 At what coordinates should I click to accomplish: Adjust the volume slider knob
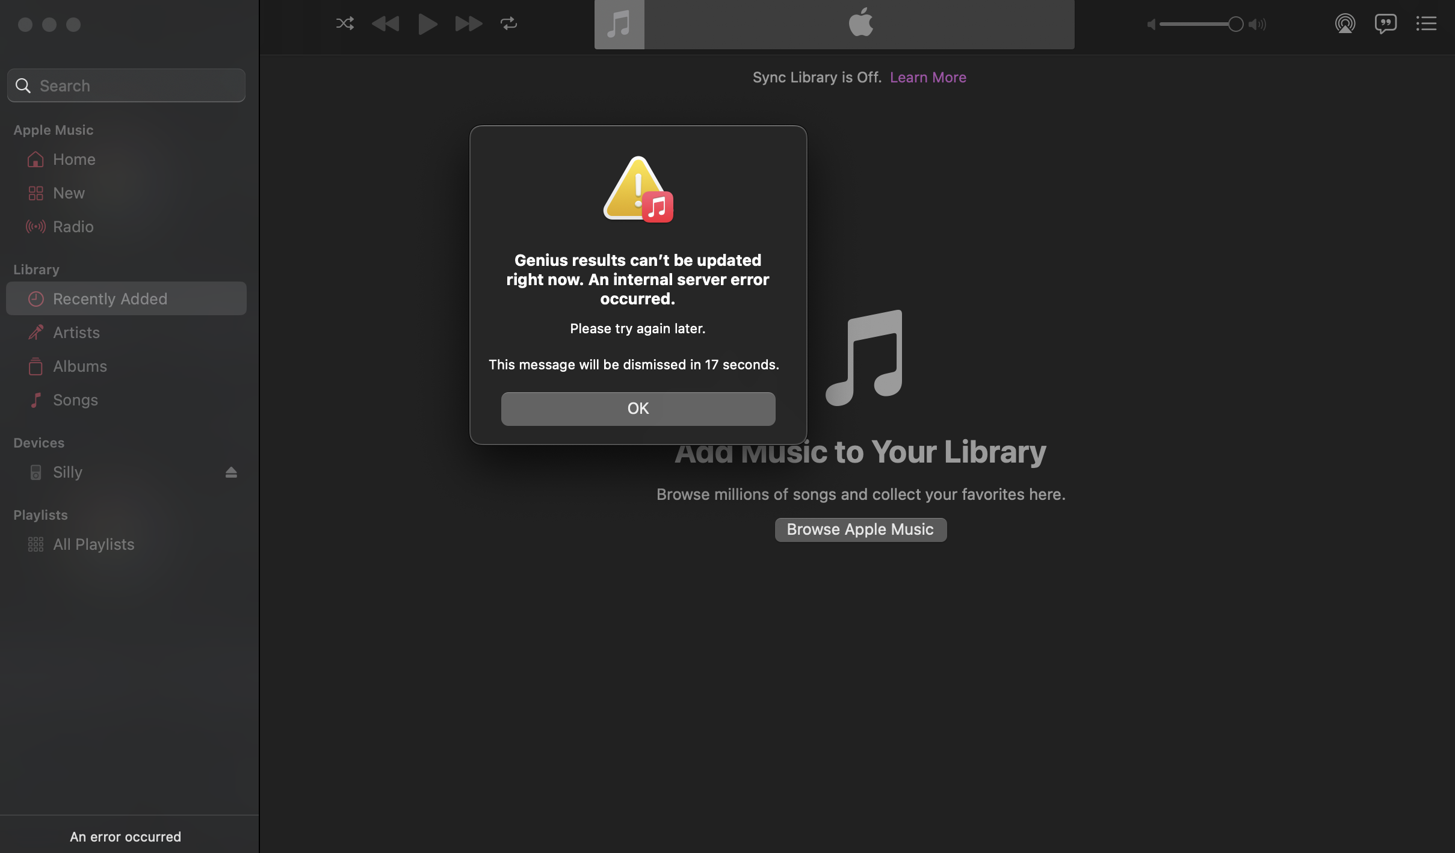(1235, 25)
